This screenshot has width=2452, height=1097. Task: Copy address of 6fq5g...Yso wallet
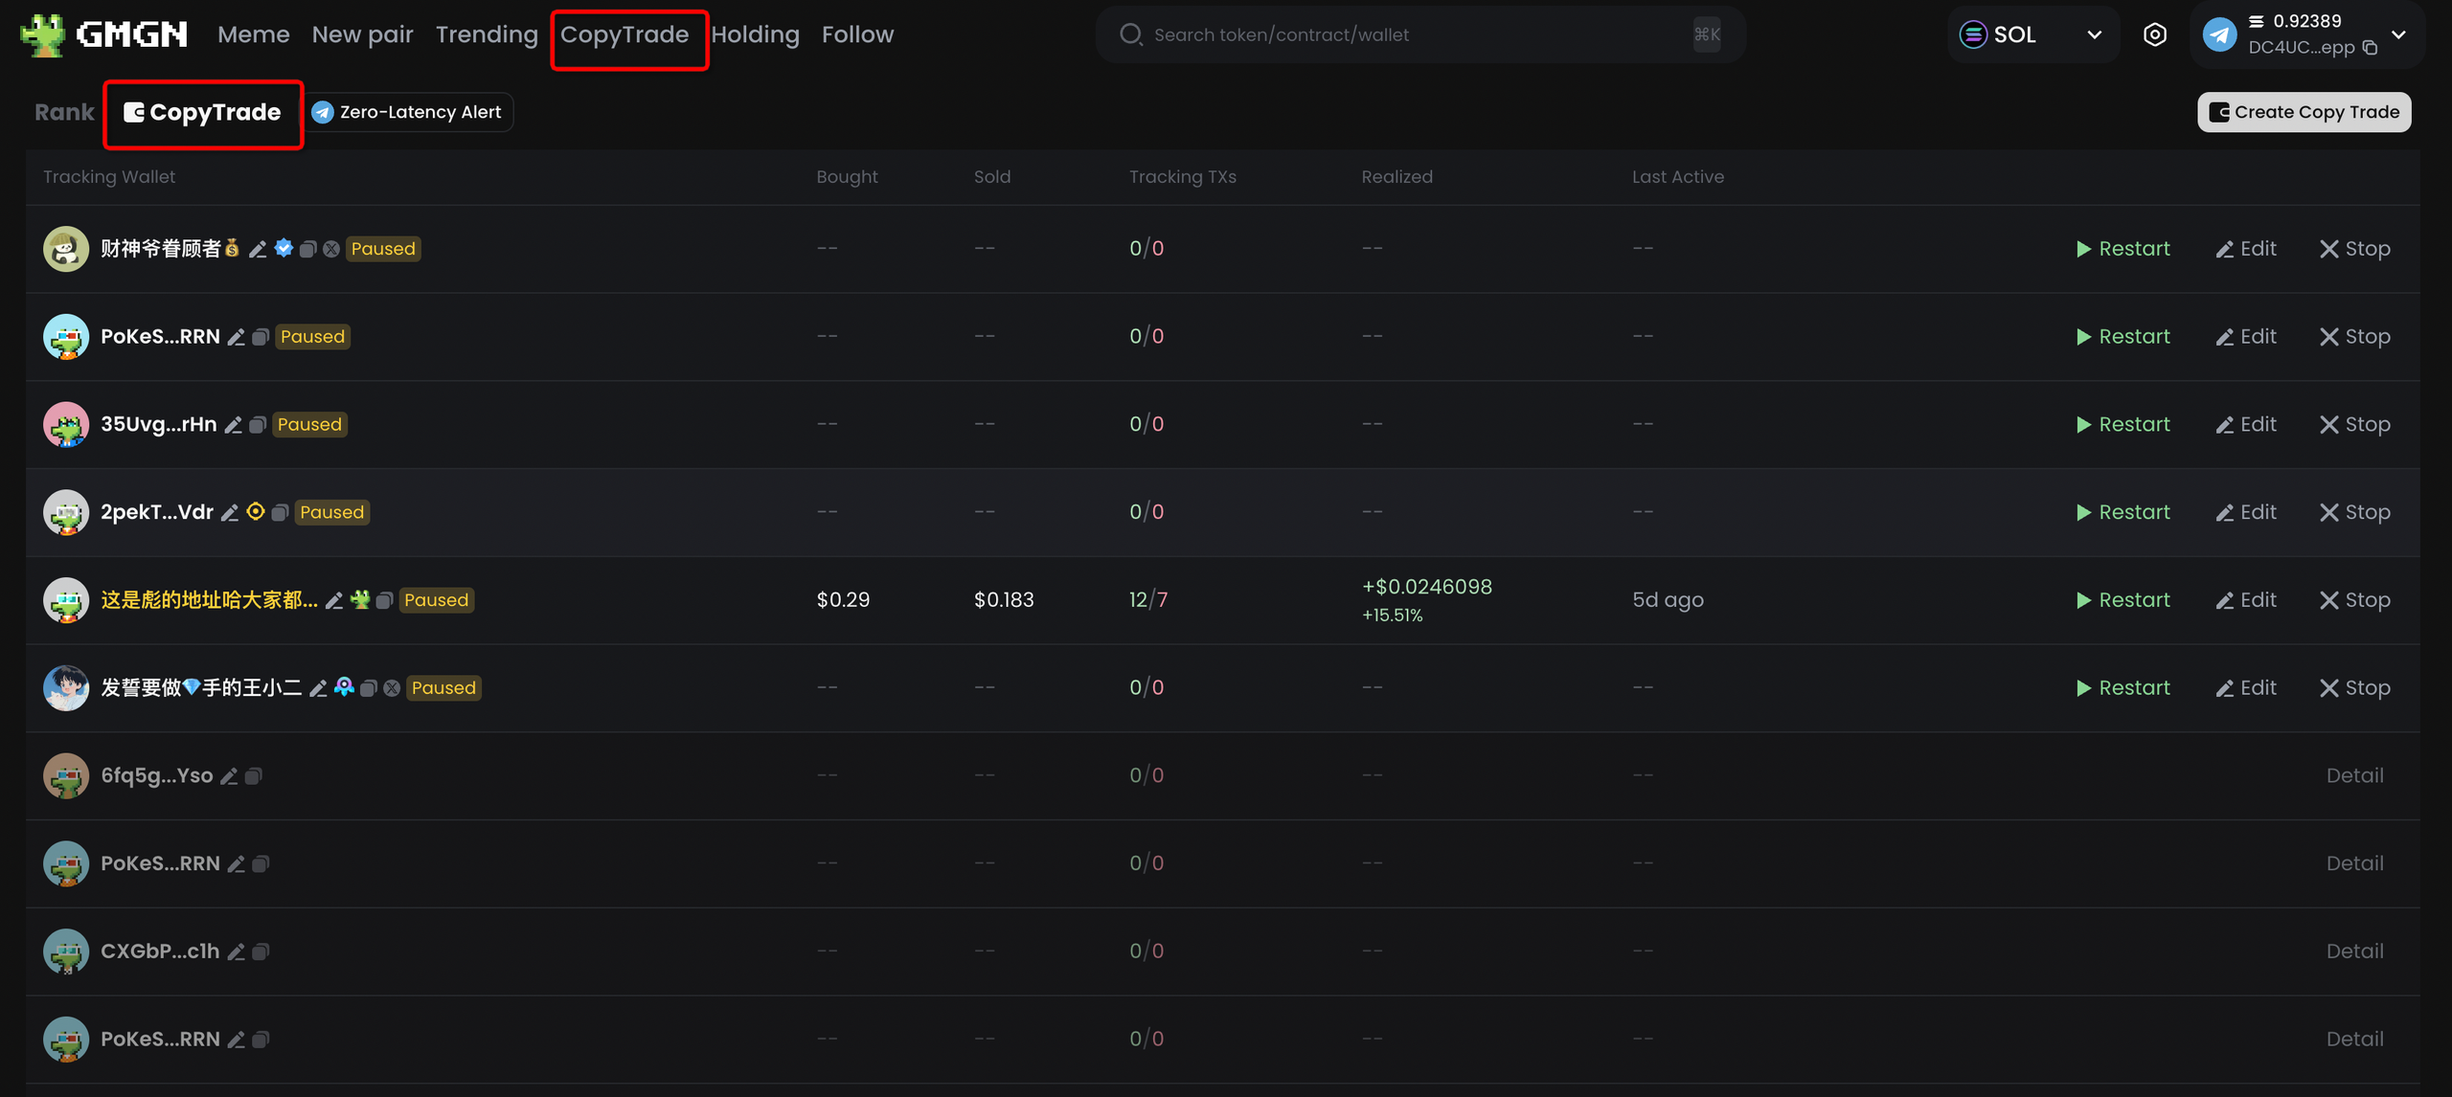(253, 776)
